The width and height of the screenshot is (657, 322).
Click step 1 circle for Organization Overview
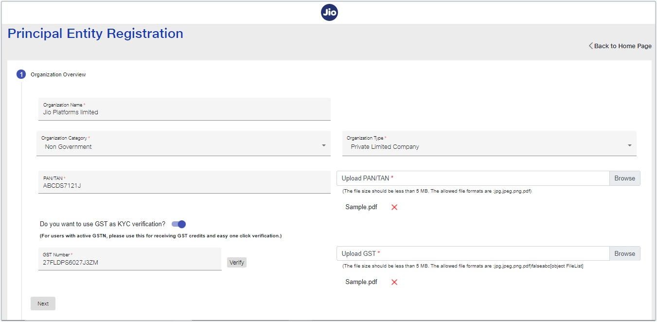[x=21, y=74]
